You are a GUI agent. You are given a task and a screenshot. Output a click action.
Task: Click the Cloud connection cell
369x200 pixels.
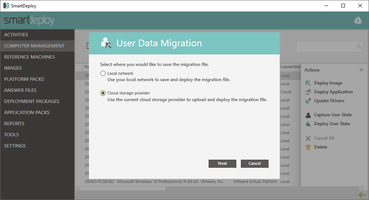click(x=286, y=92)
